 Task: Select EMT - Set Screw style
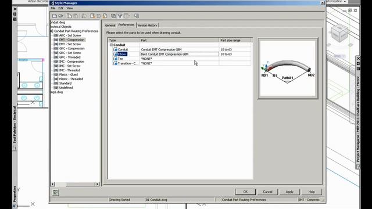[70, 44]
